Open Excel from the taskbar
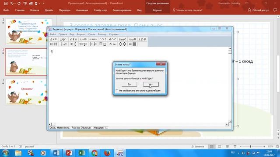Viewport: 280px width, 157px height. click(82, 153)
